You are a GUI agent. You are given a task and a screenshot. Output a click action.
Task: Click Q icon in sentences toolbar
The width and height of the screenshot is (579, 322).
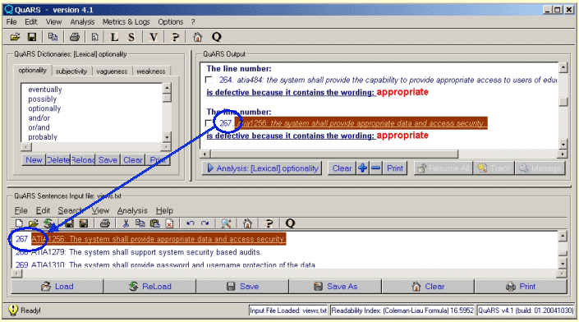(290, 223)
